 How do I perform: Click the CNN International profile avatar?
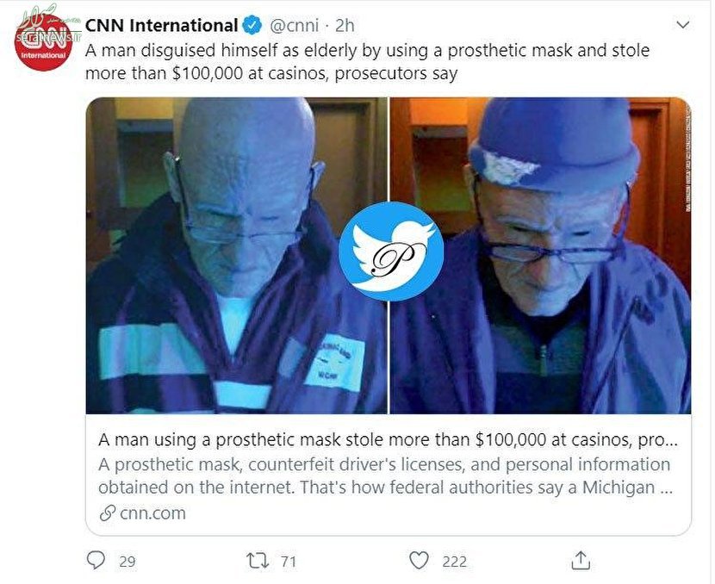(43, 42)
